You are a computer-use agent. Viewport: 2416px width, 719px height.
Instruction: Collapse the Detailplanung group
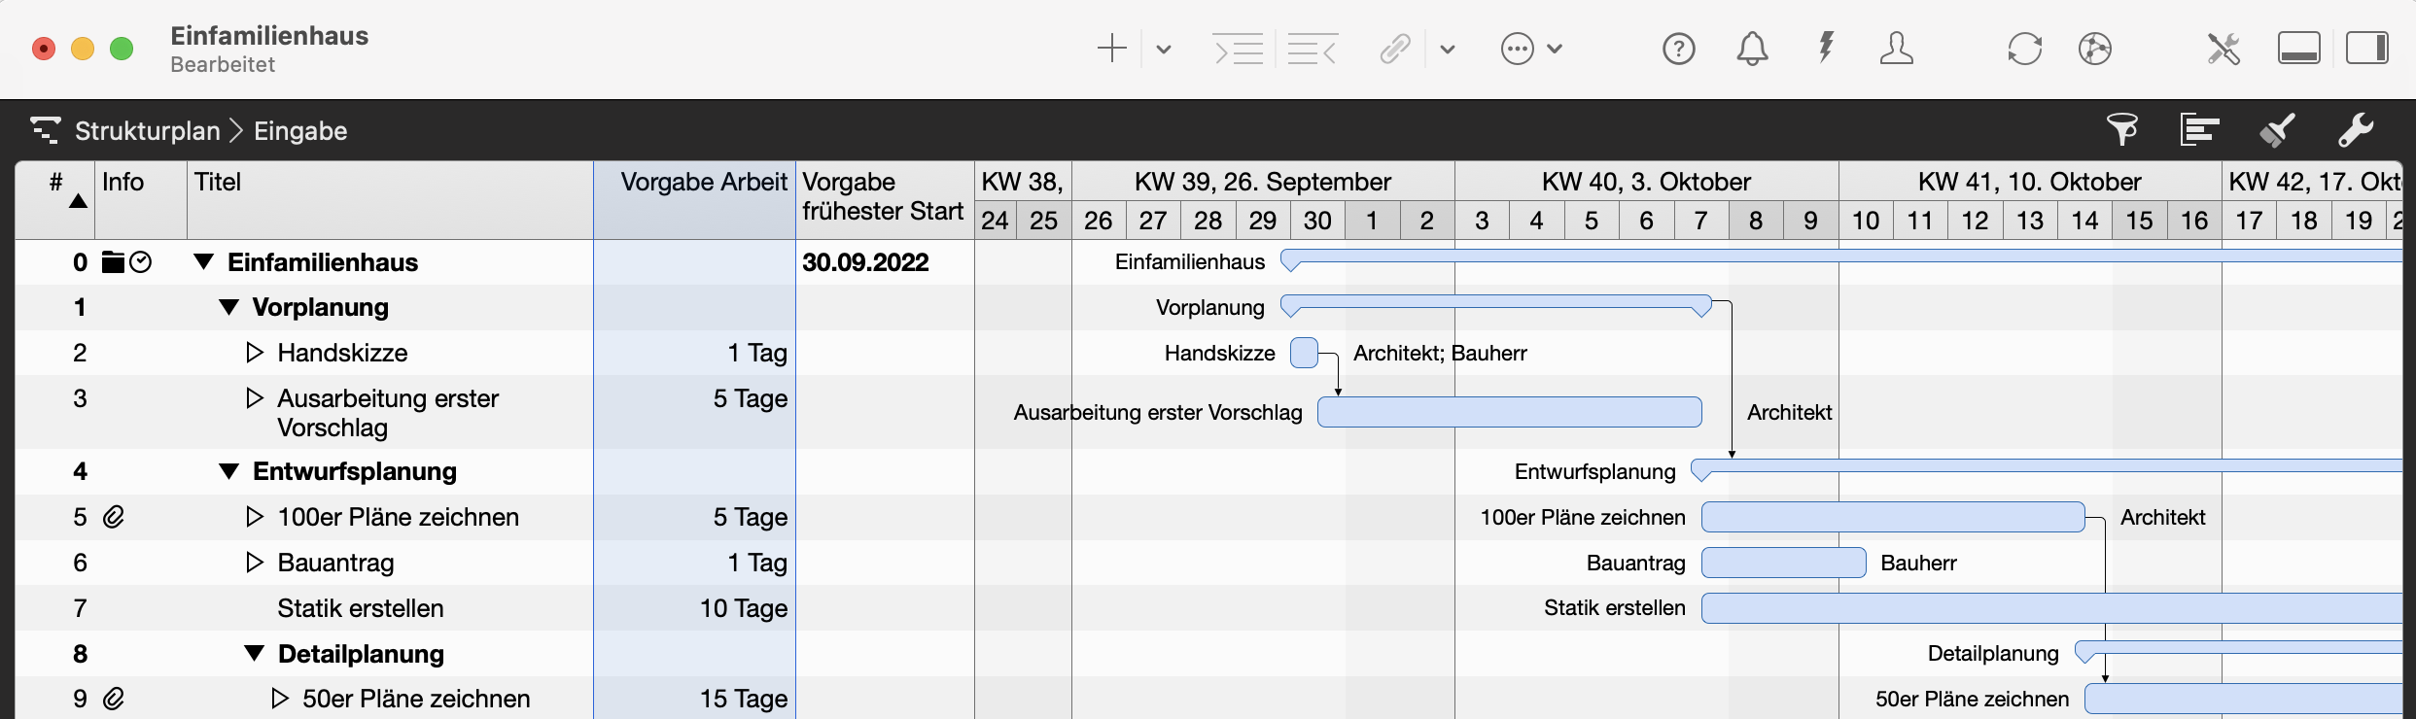[254, 654]
